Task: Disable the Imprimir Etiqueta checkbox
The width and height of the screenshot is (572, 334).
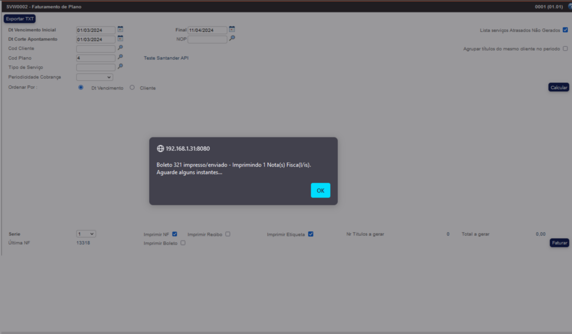Action: point(311,234)
